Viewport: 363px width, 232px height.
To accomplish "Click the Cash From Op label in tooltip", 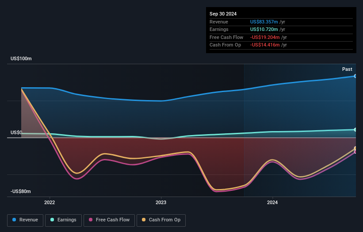I will [225, 45].
